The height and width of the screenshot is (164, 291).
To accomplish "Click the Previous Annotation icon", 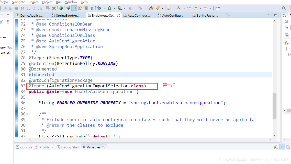I will [179, 8].
